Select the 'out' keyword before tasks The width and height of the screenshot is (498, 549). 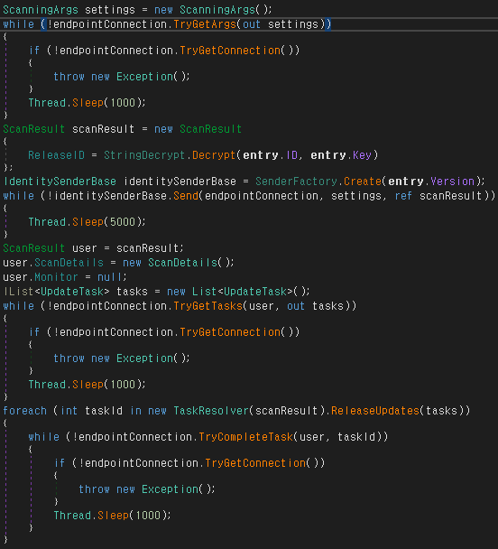tap(296, 306)
